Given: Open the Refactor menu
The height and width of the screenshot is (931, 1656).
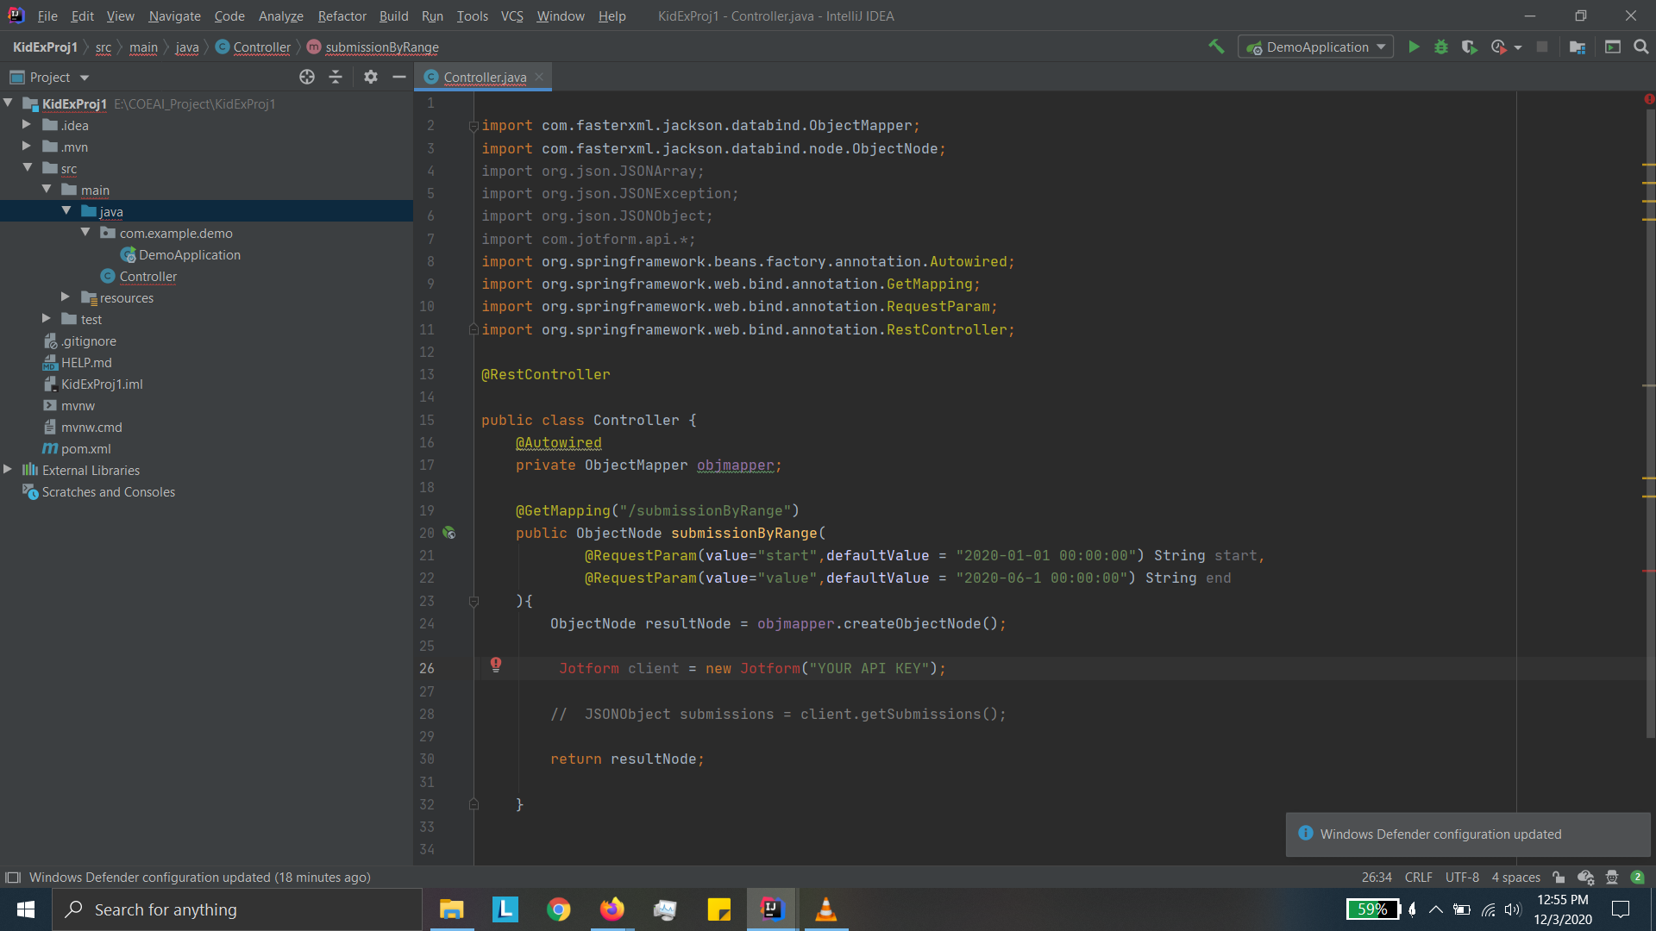Looking at the screenshot, I should (342, 16).
